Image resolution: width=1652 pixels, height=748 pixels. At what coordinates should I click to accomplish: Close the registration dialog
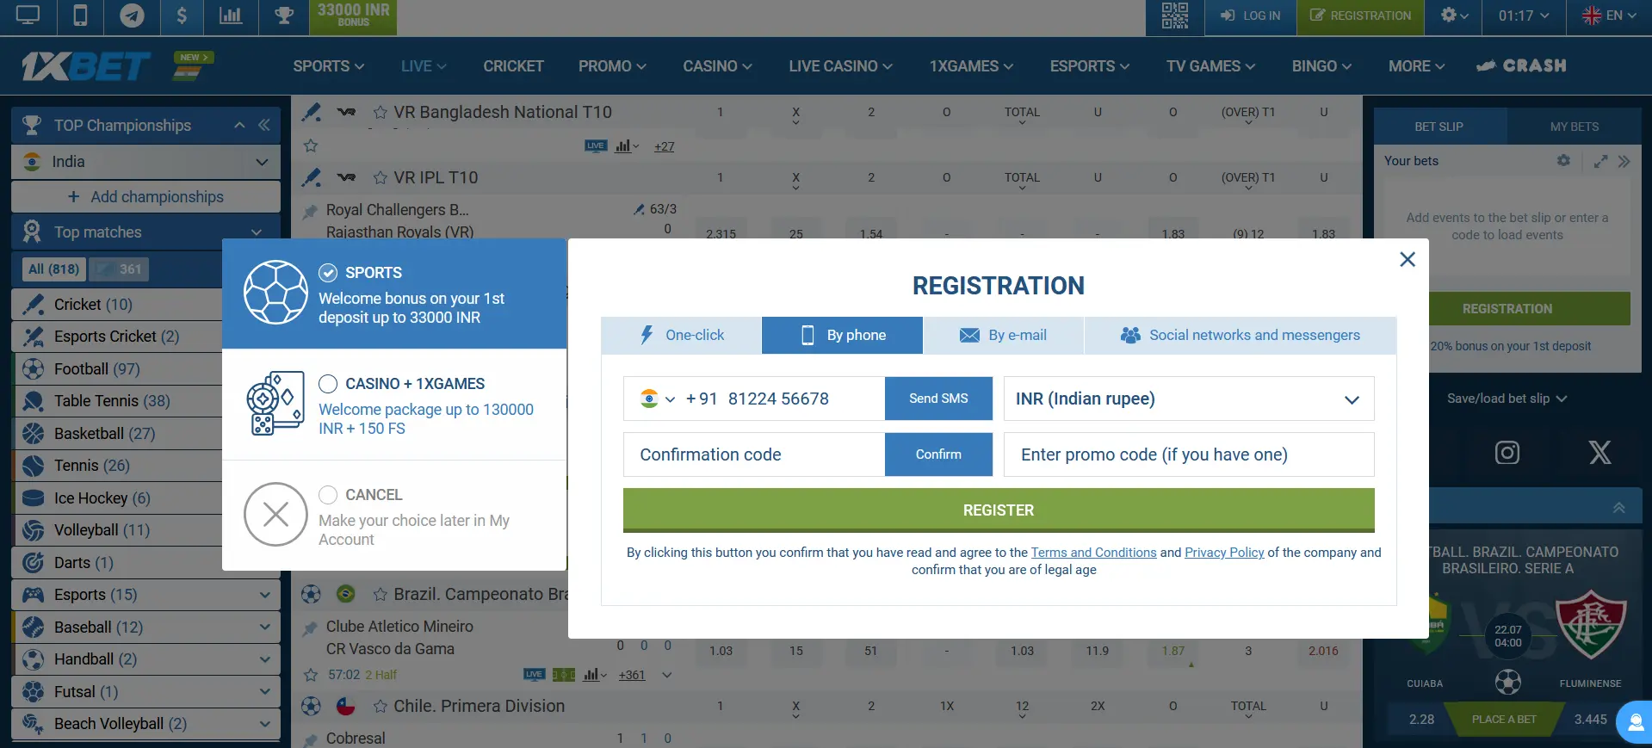click(1408, 259)
